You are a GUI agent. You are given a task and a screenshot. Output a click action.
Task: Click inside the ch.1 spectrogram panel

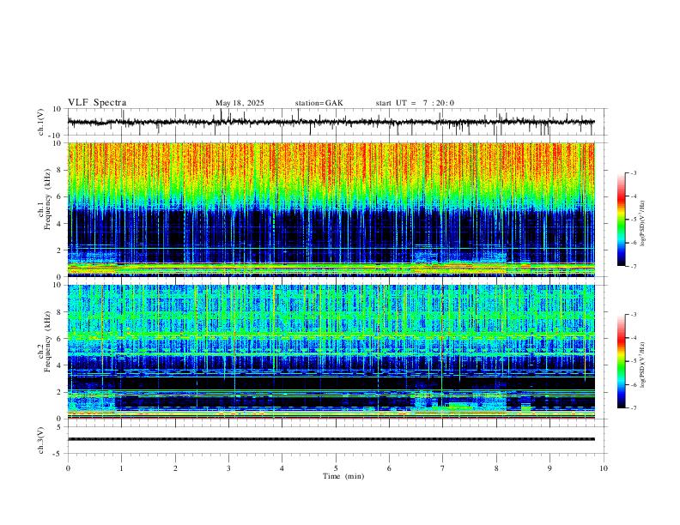click(331, 209)
